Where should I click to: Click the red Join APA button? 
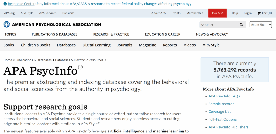pos(218,13)
